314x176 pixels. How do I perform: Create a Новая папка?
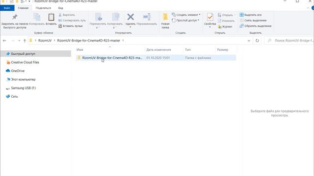coord(165,21)
